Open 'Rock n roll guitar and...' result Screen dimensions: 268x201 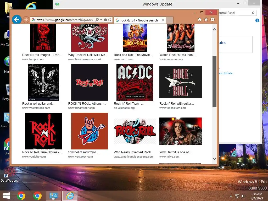[38, 104]
